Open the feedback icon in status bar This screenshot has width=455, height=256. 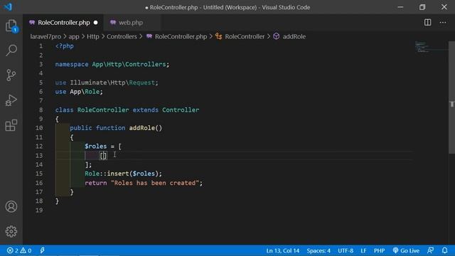click(431, 250)
